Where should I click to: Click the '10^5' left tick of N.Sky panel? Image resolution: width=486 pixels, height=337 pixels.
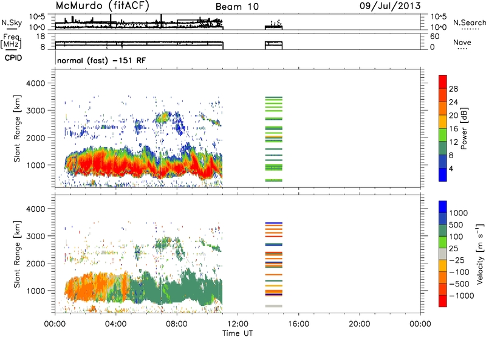click(37, 16)
